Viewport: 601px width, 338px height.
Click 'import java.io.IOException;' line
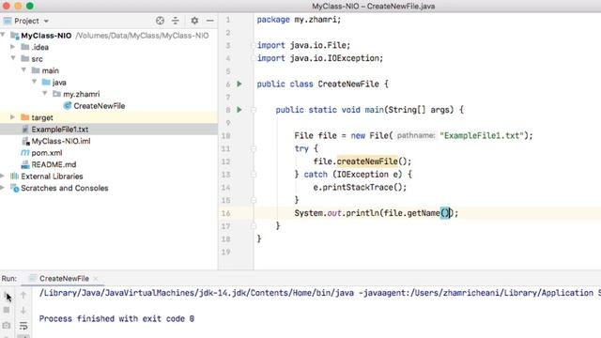click(x=320, y=58)
